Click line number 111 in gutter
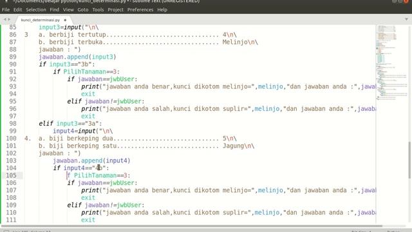412x232 pixels. click(x=11, y=220)
